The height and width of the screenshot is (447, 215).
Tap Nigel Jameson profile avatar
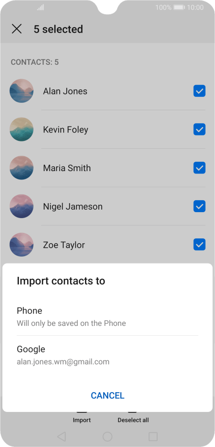tap(21, 206)
